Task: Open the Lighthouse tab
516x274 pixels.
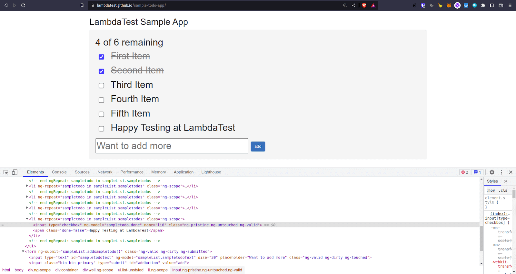Action: [x=211, y=172]
